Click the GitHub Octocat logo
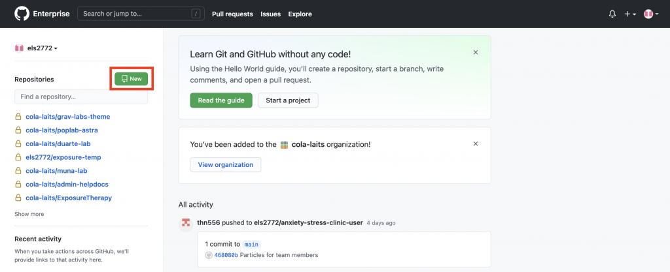670x272 pixels. (x=22, y=14)
